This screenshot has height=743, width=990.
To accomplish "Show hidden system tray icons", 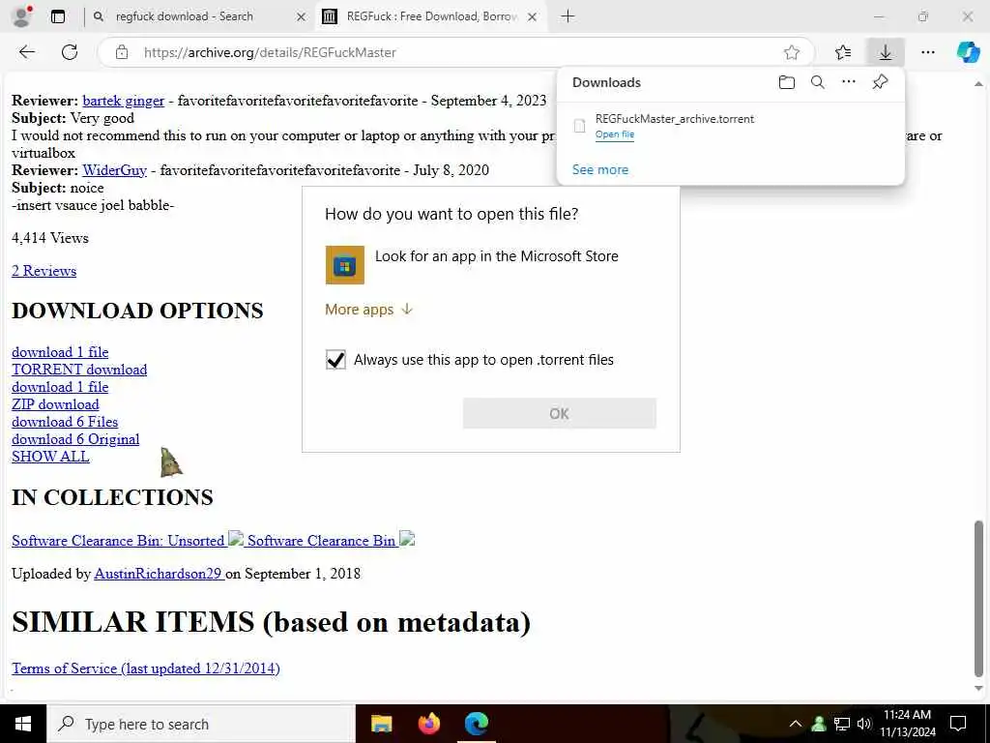I will click(796, 724).
